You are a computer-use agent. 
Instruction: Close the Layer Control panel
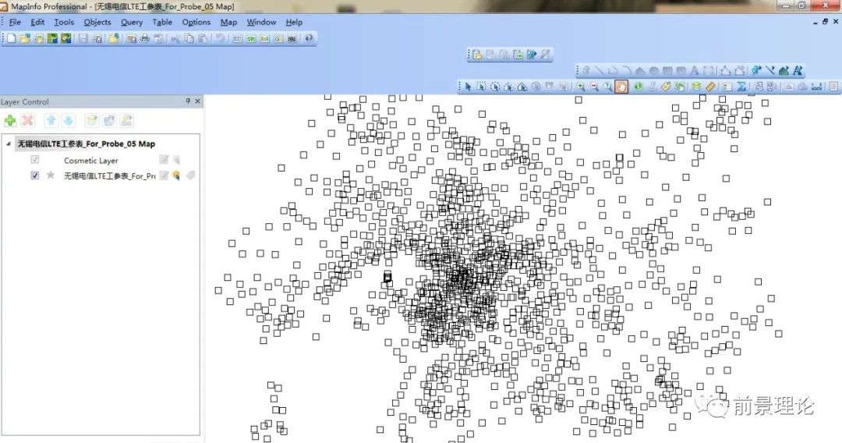[197, 101]
